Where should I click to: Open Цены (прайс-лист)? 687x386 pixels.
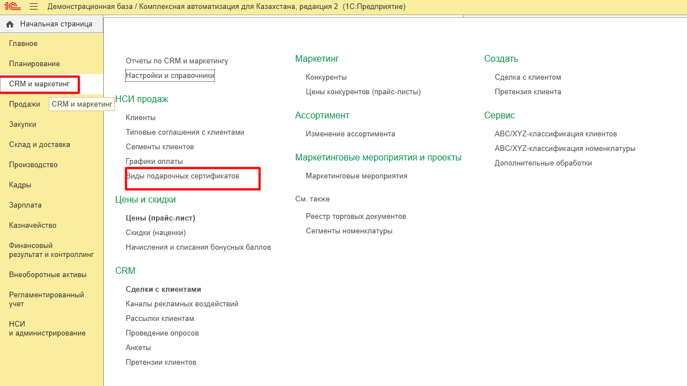161,218
